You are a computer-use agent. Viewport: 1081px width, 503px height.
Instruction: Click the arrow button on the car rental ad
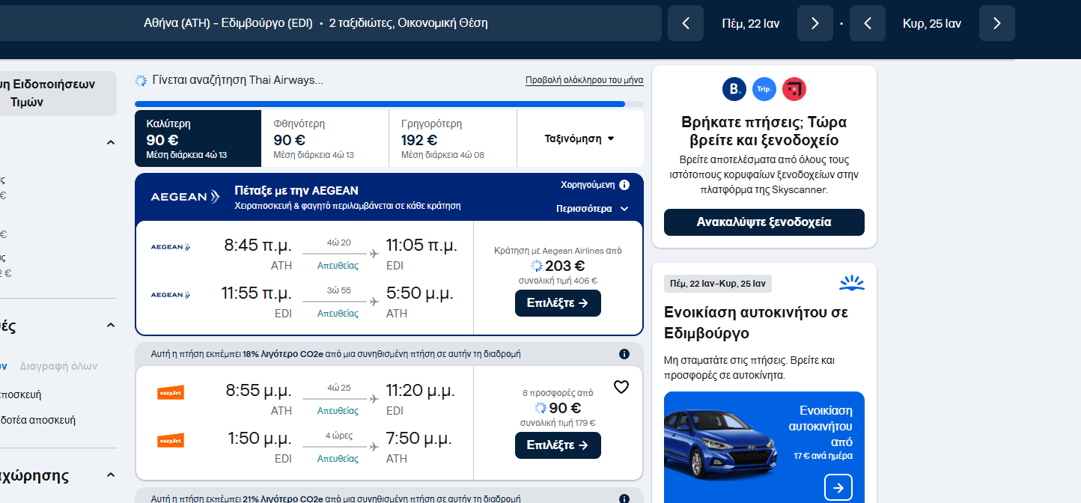[838, 488]
